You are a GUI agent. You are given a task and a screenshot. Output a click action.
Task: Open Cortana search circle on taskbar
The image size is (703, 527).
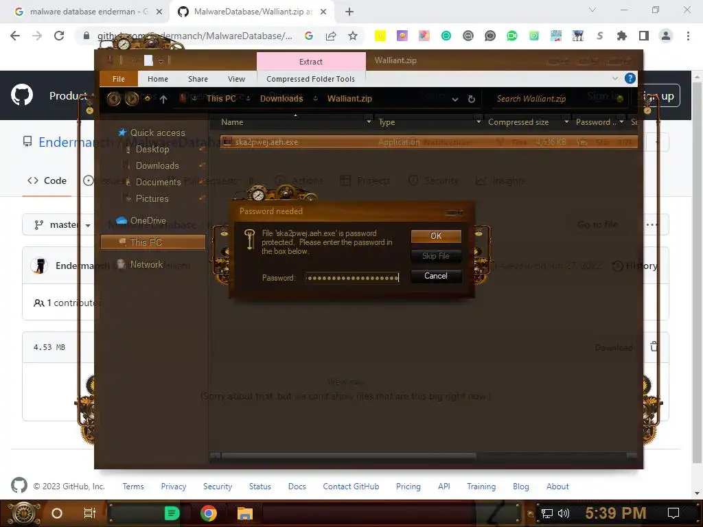(x=57, y=513)
